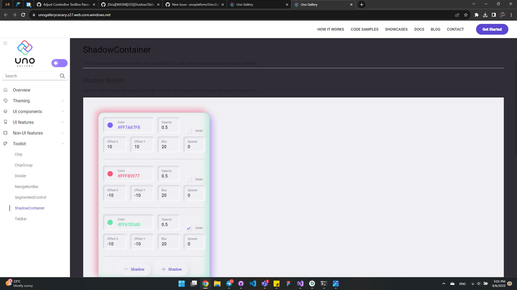Click the search magnifier icon
Image resolution: width=517 pixels, height=290 pixels.
[x=62, y=76]
